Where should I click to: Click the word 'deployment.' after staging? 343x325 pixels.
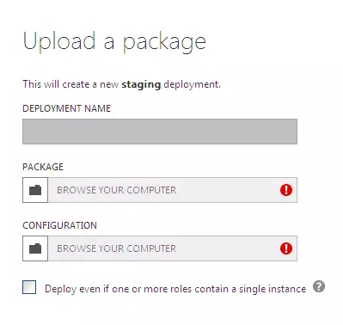coord(193,85)
